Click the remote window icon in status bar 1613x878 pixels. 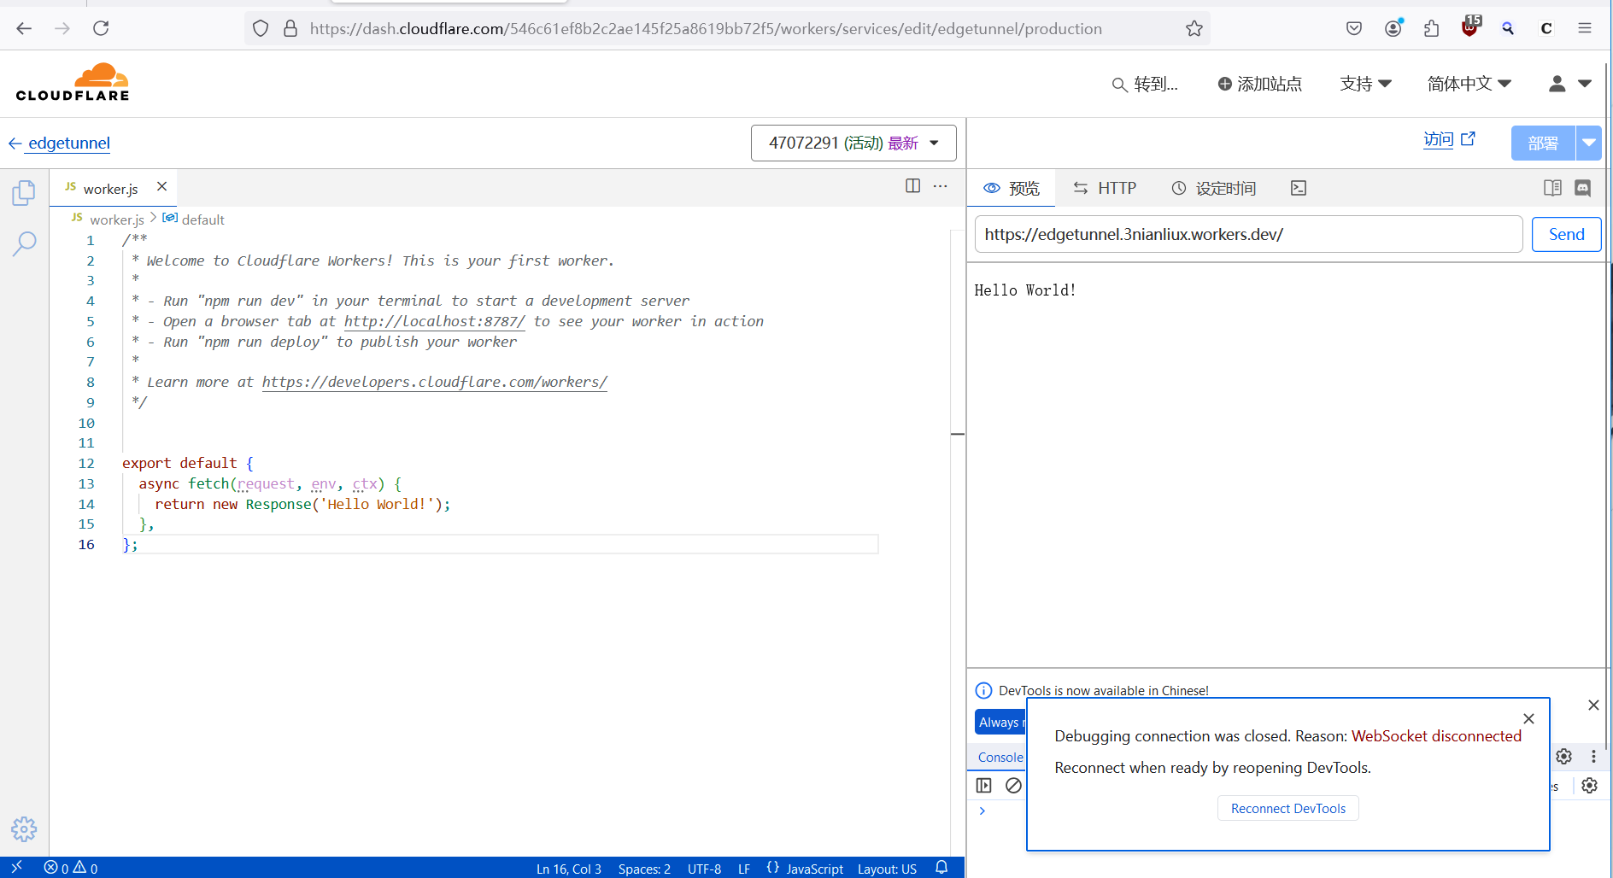tap(16, 868)
